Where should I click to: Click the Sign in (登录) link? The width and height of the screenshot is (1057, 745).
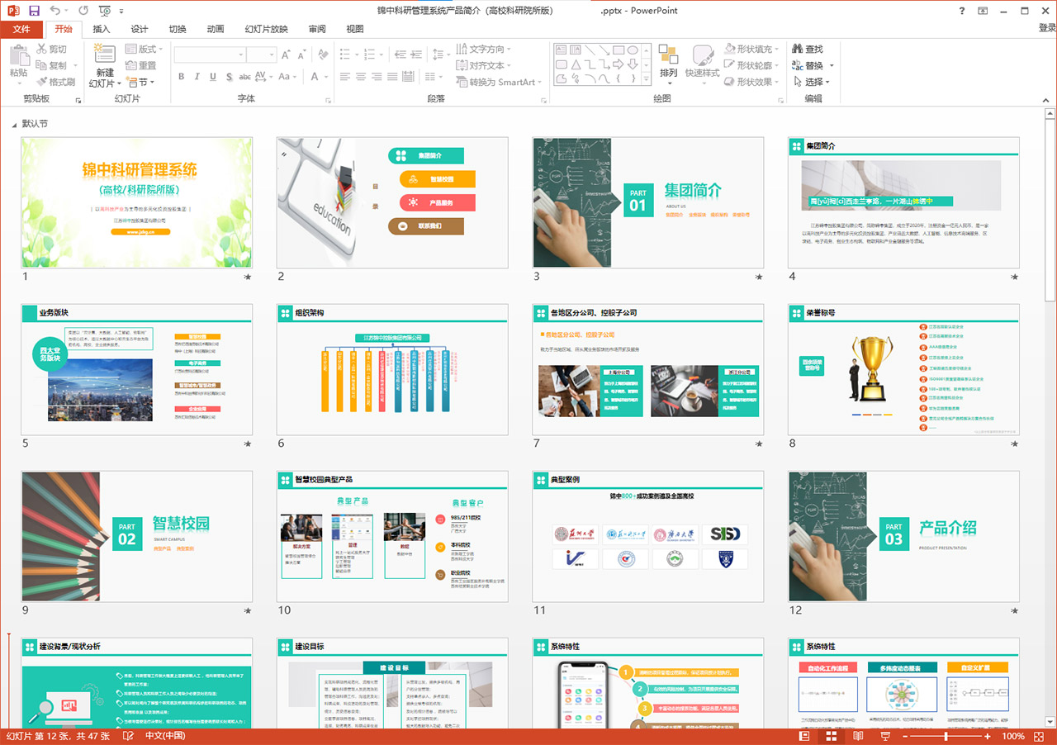click(x=1046, y=29)
